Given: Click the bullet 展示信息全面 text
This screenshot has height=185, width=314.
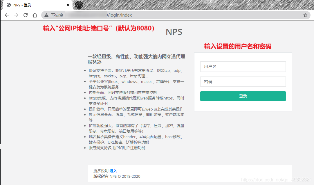Looking at the screenshot, I should [136, 118].
